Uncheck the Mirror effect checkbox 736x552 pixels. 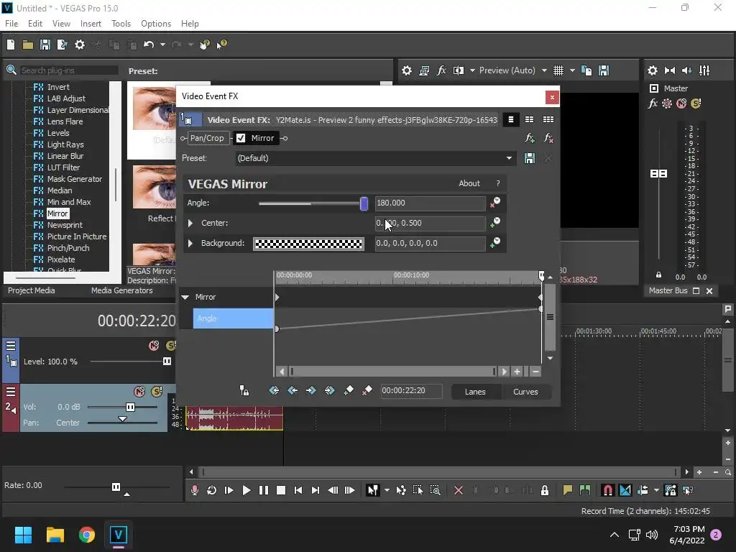point(241,138)
